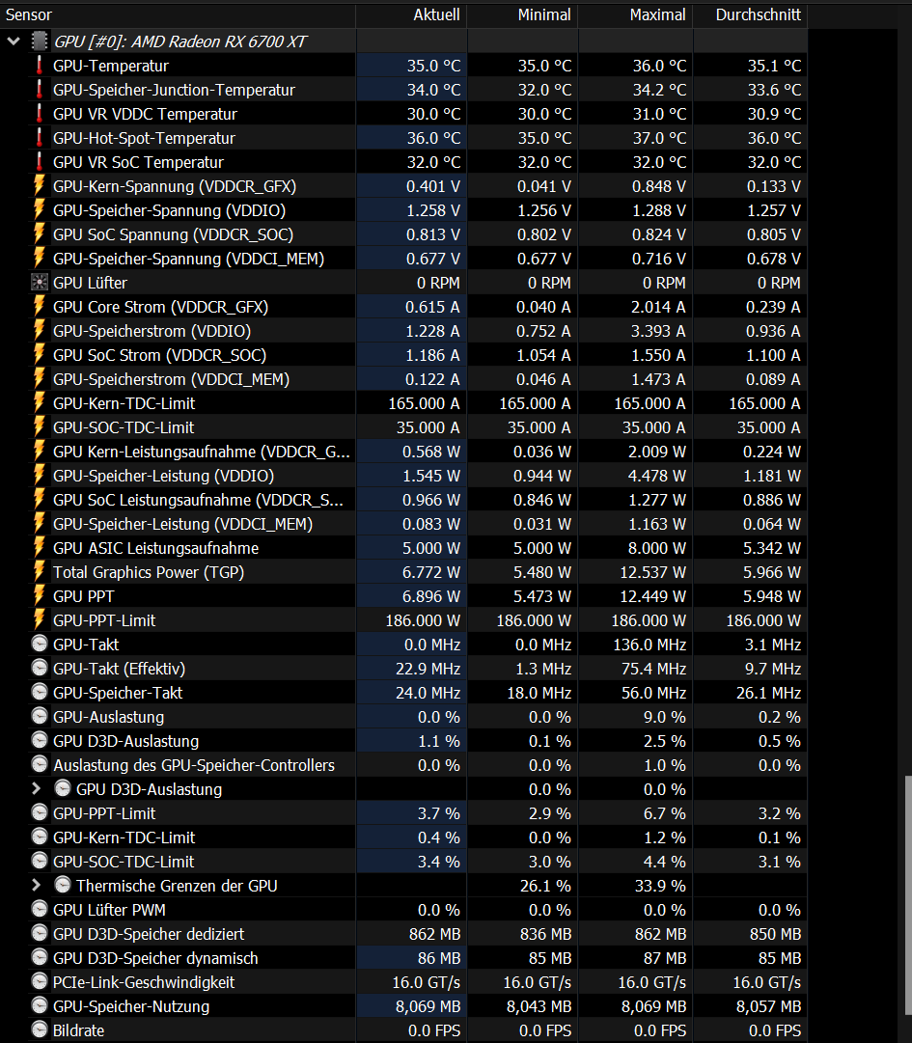Click lightning icon of GPU-Speicherstrom (VDDIO)
912x1043 pixels.
(x=40, y=331)
